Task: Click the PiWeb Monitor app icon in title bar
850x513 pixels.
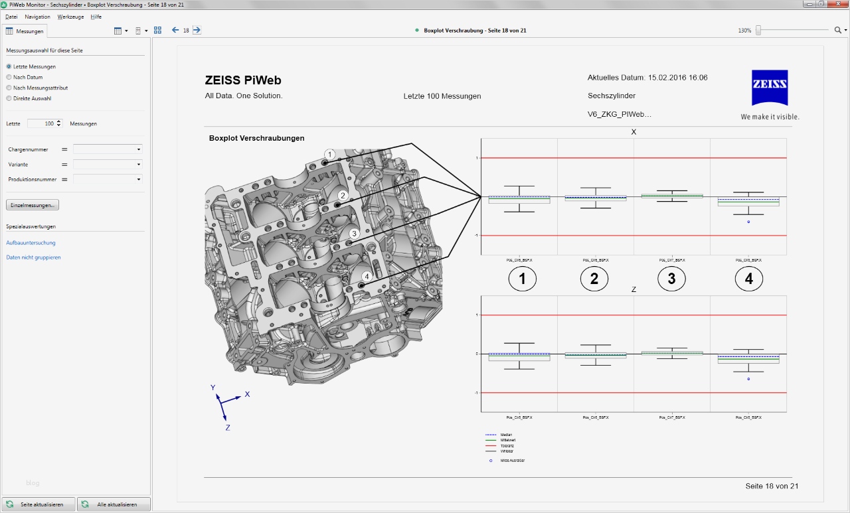Action: click(x=5, y=5)
